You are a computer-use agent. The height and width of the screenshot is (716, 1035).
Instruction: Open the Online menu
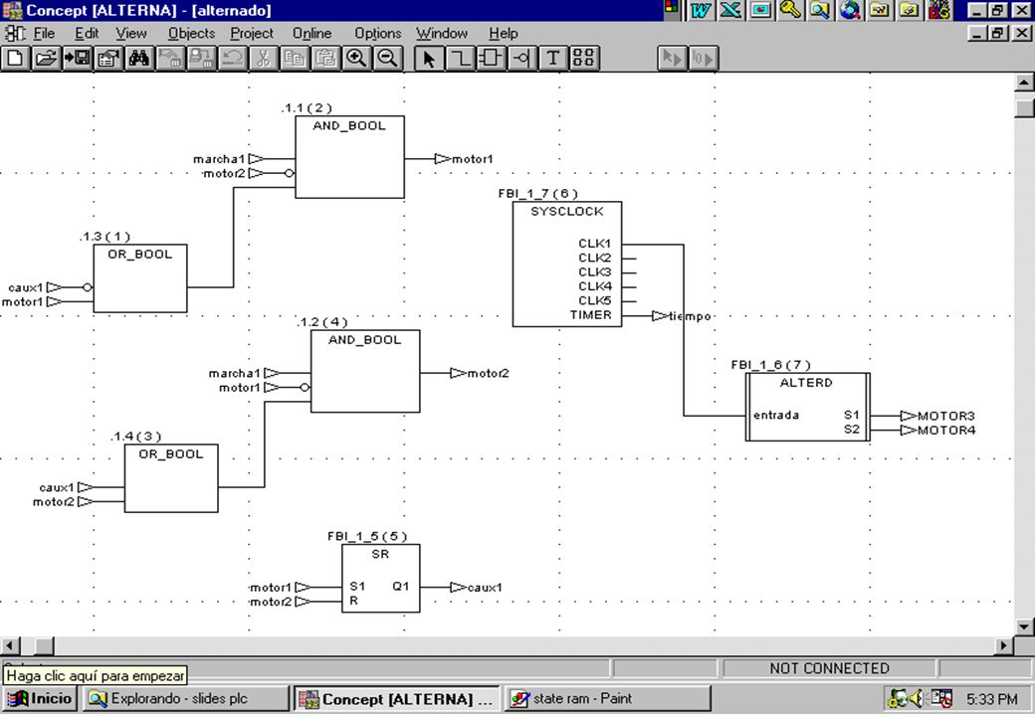[x=312, y=33]
